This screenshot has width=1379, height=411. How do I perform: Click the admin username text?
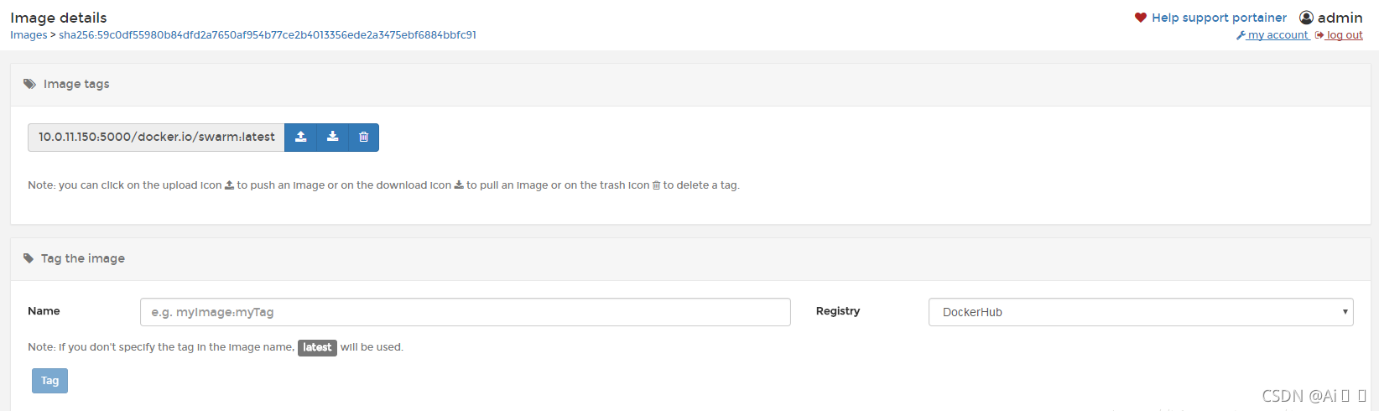[x=1340, y=18]
